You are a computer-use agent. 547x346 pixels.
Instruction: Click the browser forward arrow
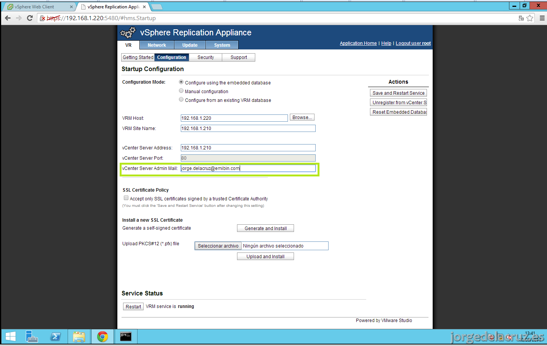(x=19, y=18)
